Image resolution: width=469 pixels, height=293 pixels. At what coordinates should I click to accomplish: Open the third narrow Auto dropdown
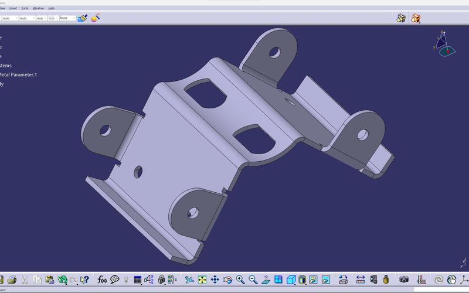[x=42, y=18]
